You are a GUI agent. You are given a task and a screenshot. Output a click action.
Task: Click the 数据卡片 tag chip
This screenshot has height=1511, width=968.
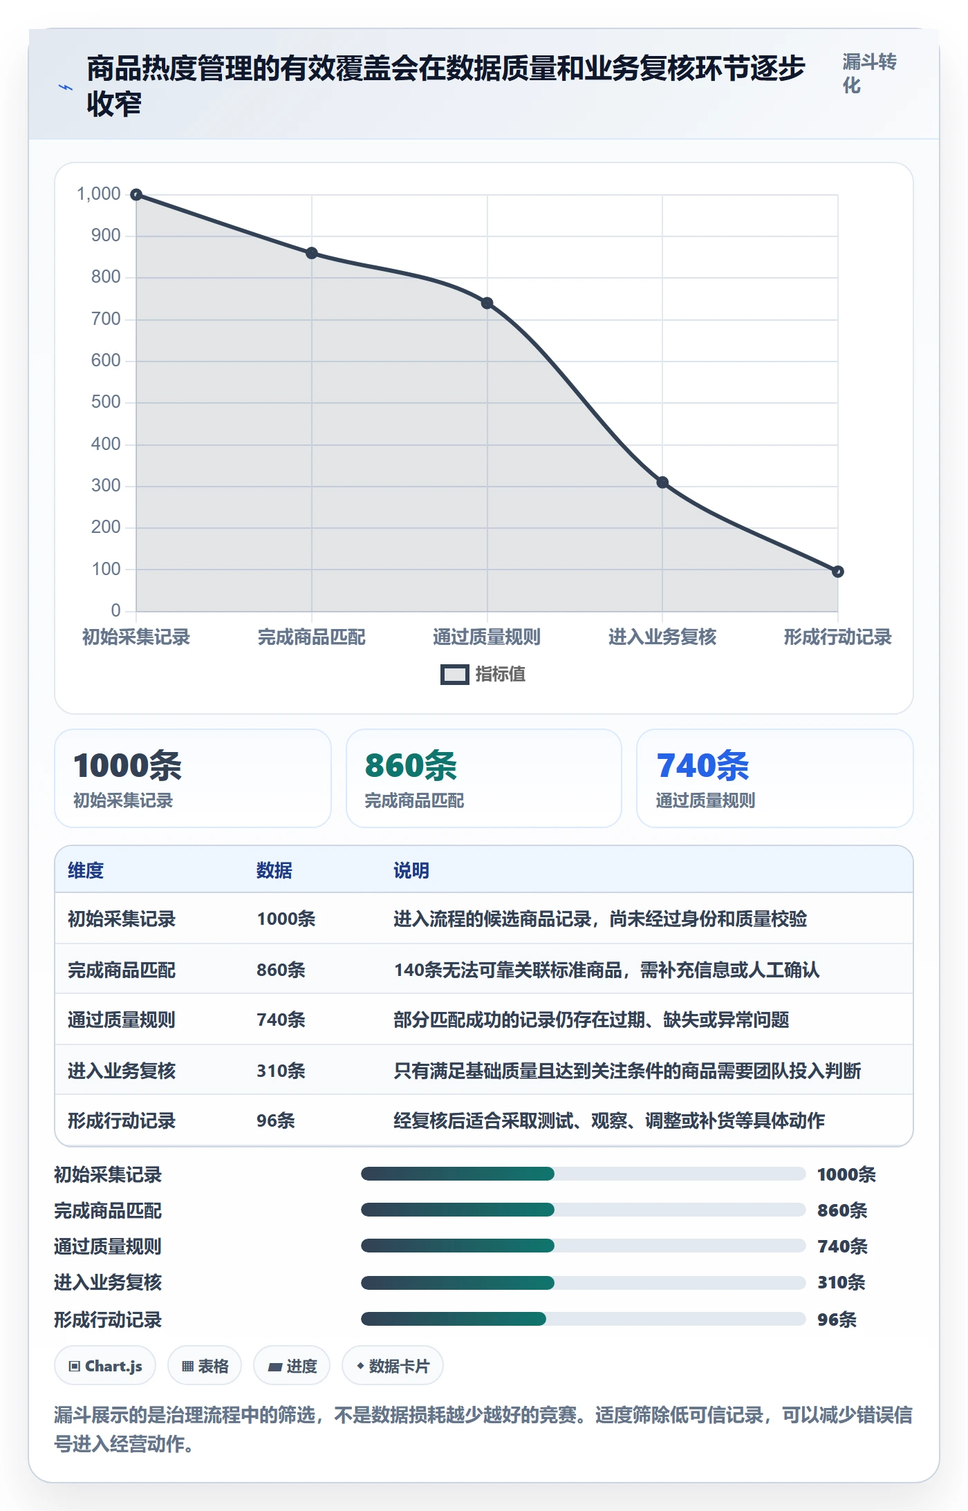tap(393, 1366)
